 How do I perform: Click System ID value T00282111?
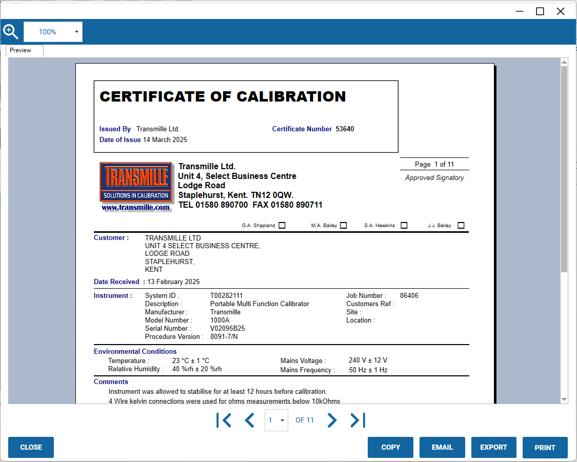(x=226, y=296)
